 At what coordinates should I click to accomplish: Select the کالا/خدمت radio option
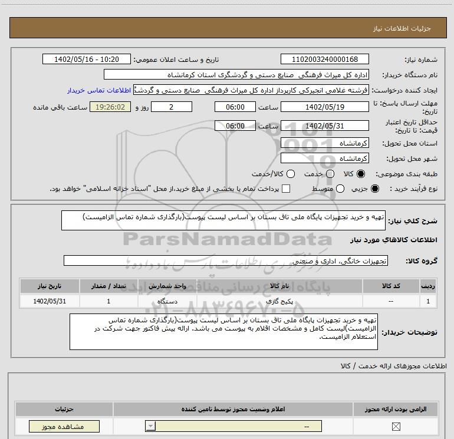[291, 174]
